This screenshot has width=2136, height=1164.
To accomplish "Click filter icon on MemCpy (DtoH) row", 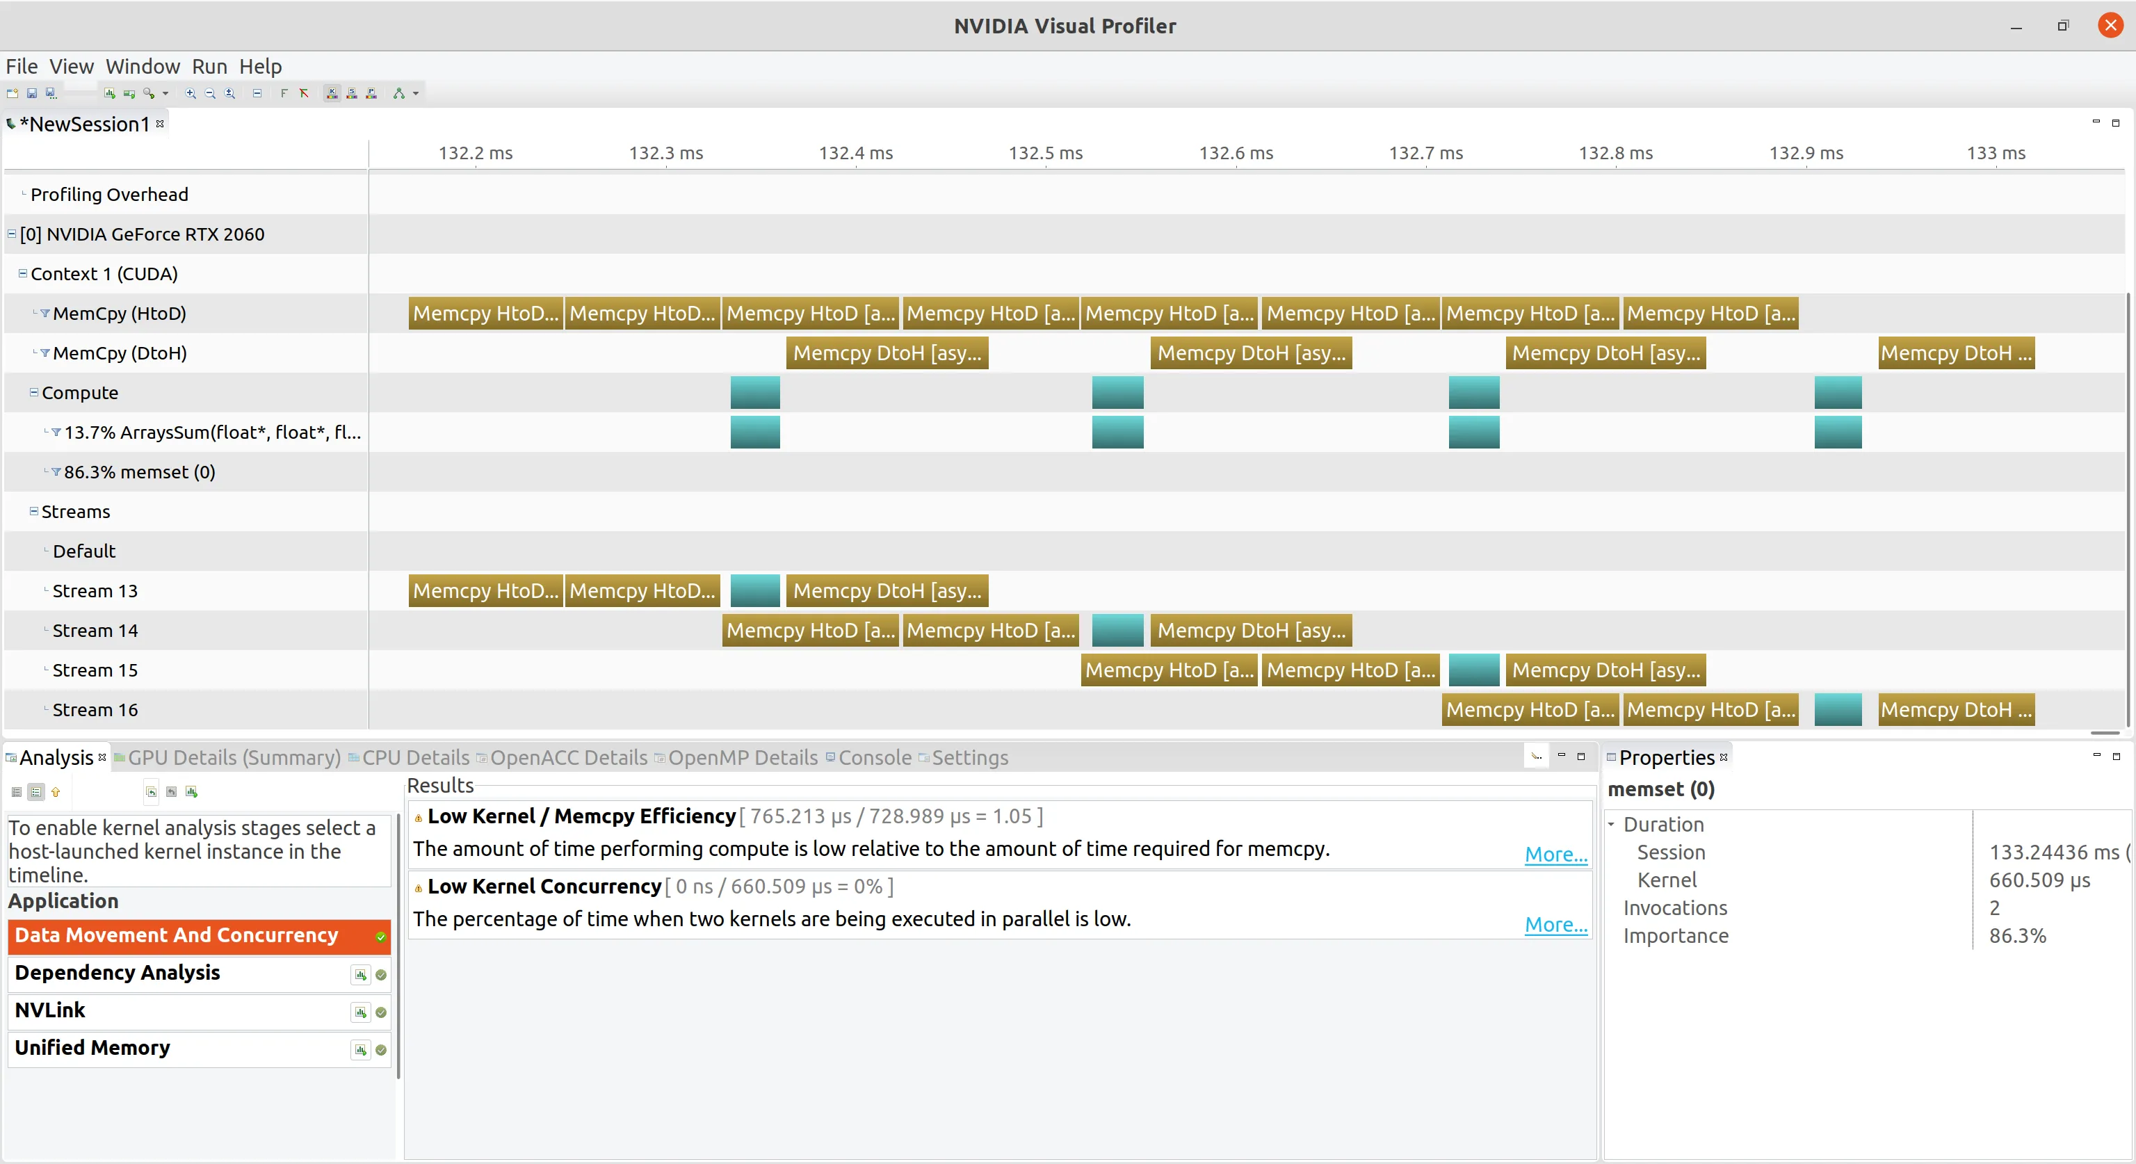I will [44, 353].
